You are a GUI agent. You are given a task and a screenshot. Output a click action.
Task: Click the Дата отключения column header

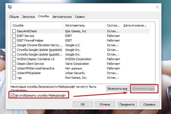[x=136, y=25]
